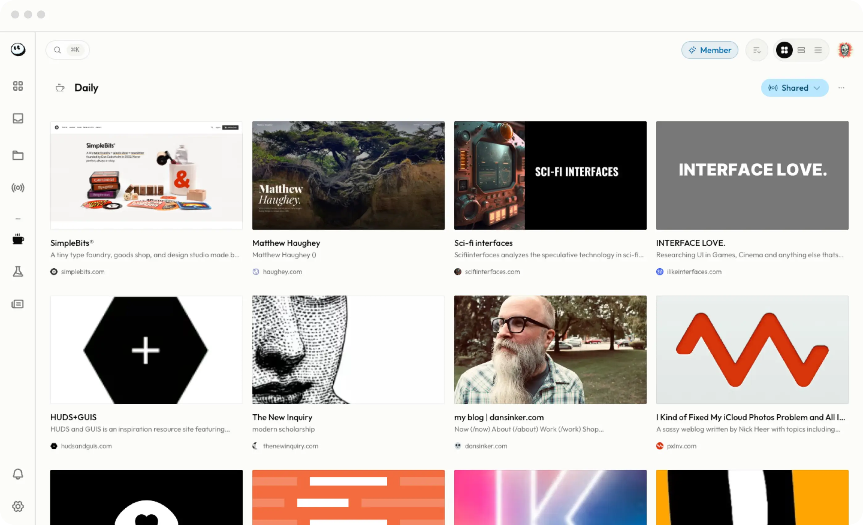Click the HUDS+GUIS card title

(73, 417)
